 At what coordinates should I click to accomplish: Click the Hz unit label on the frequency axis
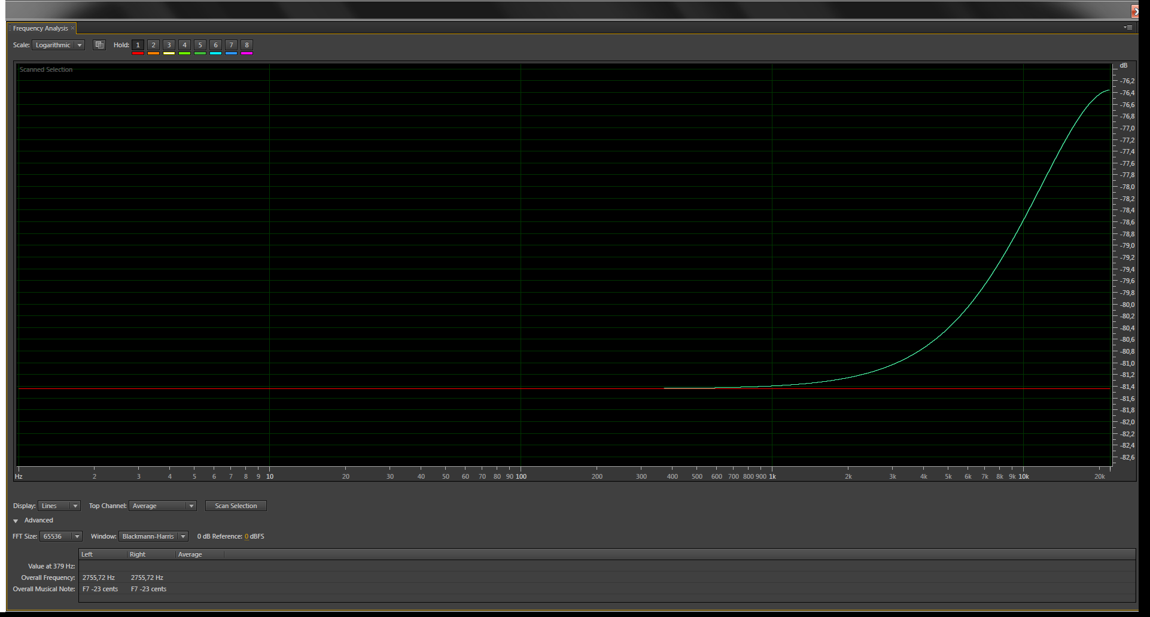(19, 476)
